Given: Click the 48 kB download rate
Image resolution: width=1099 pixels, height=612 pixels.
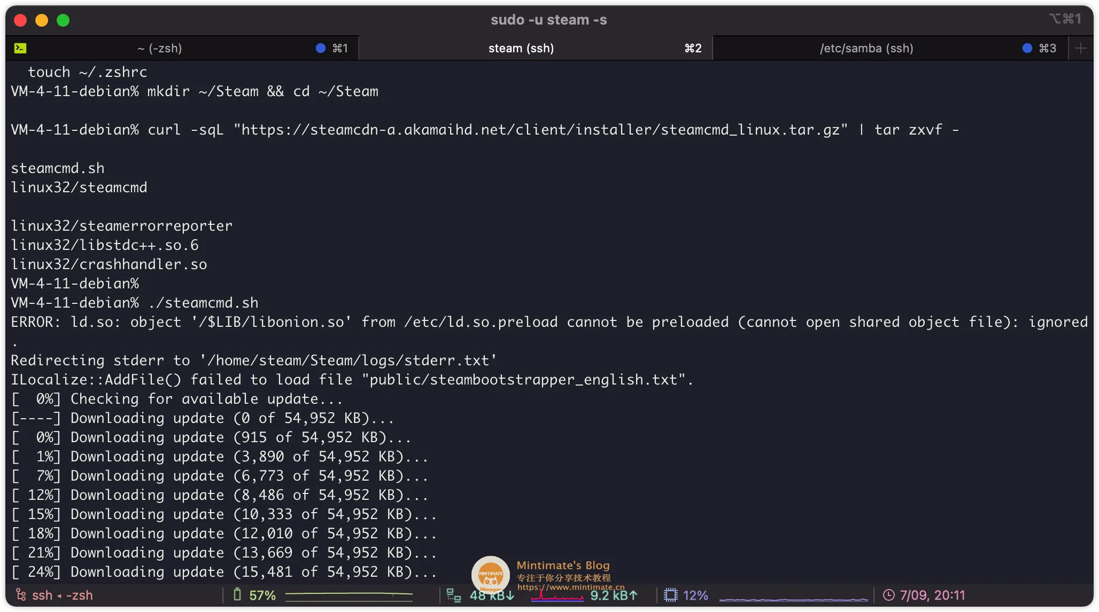Looking at the screenshot, I should tap(492, 595).
